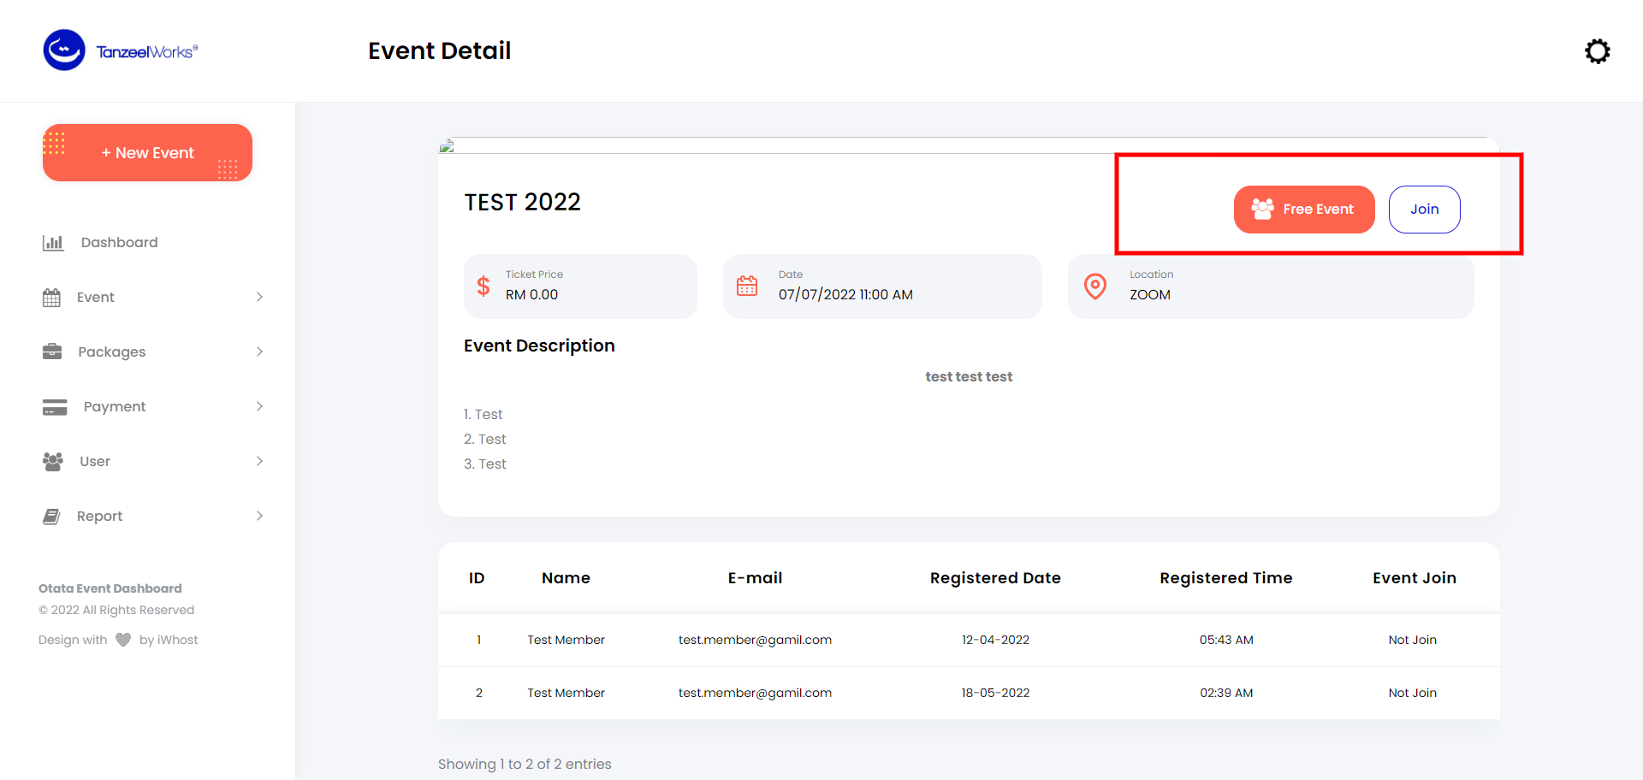Click the red dollar ticket price icon

pyautogui.click(x=483, y=286)
